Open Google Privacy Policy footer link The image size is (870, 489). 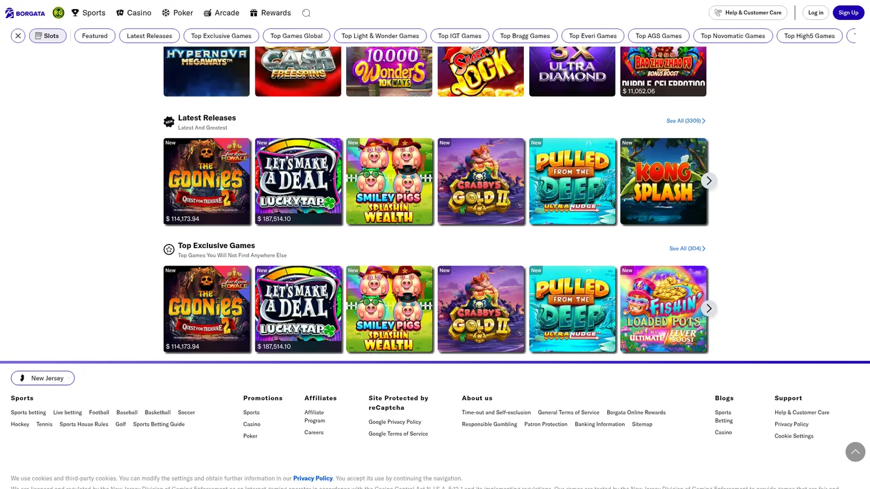click(x=395, y=422)
